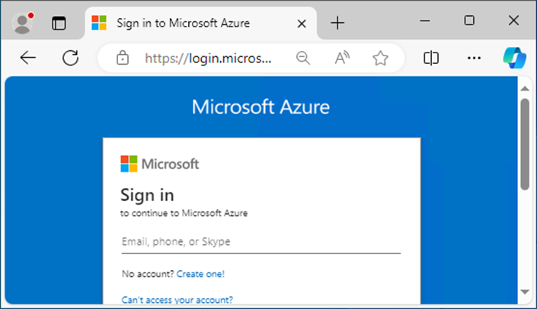Click the scrollbar down arrow

click(x=525, y=292)
